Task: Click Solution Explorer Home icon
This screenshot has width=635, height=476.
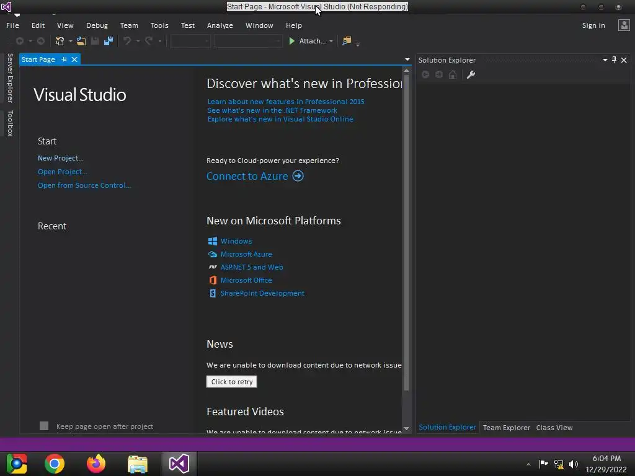Action: coord(453,74)
